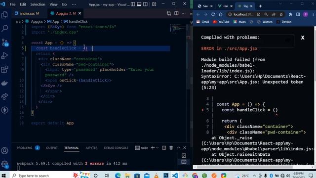Open editor More Actions ellipsis
This screenshot has height=178, width=316.
click(184, 13)
